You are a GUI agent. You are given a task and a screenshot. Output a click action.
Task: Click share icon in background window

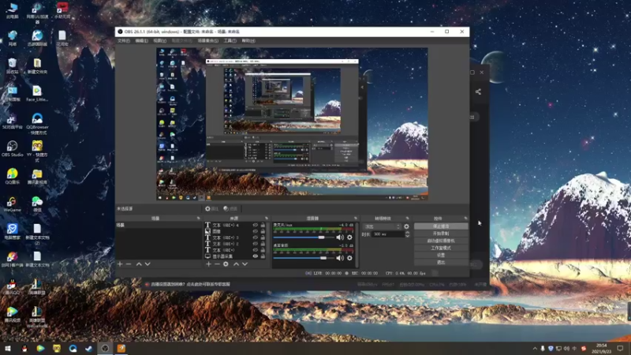(478, 92)
